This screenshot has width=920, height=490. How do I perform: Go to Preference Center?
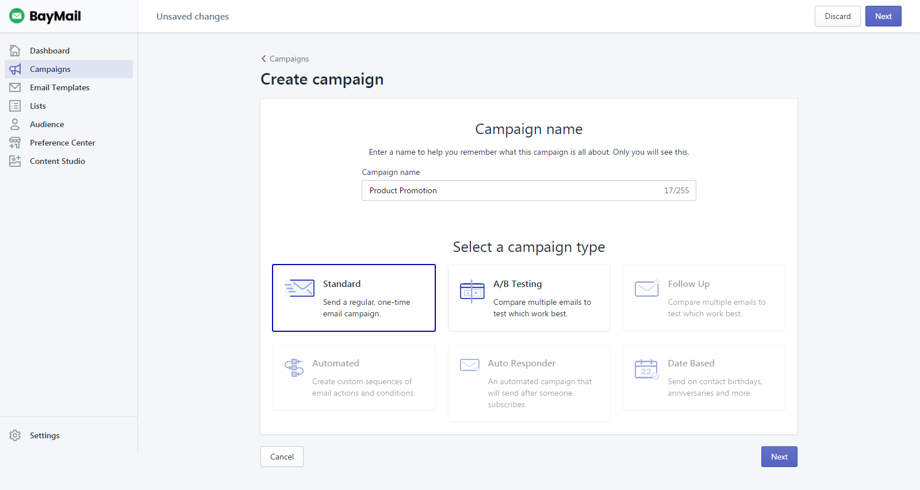pyautogui.click(x=63, y=143)
